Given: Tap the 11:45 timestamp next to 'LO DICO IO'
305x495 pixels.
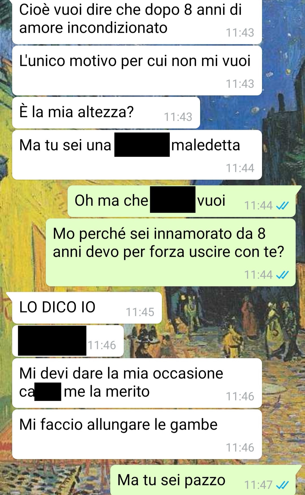Looking at the screenshot, I should click(140, 312).
